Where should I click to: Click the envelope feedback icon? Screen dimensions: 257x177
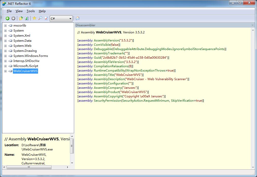78,18
